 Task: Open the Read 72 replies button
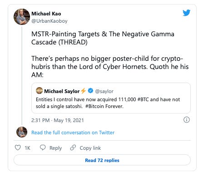click(x=102, y=160)
